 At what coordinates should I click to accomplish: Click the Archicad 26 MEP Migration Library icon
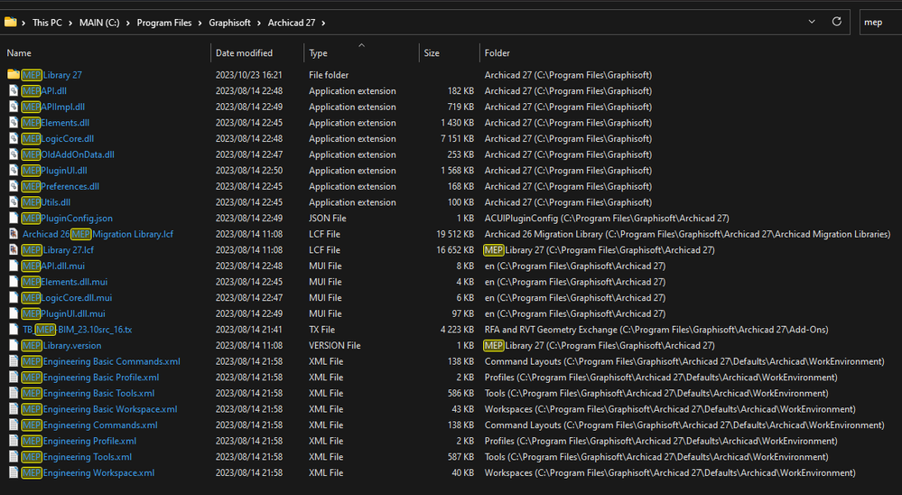point(14,234)
